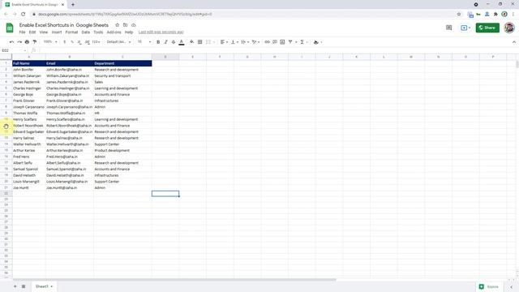The width and height of the screenshot is (519, 292).
Task: Bookmark this page in Chrome
Action: click(x=459, y=15)
